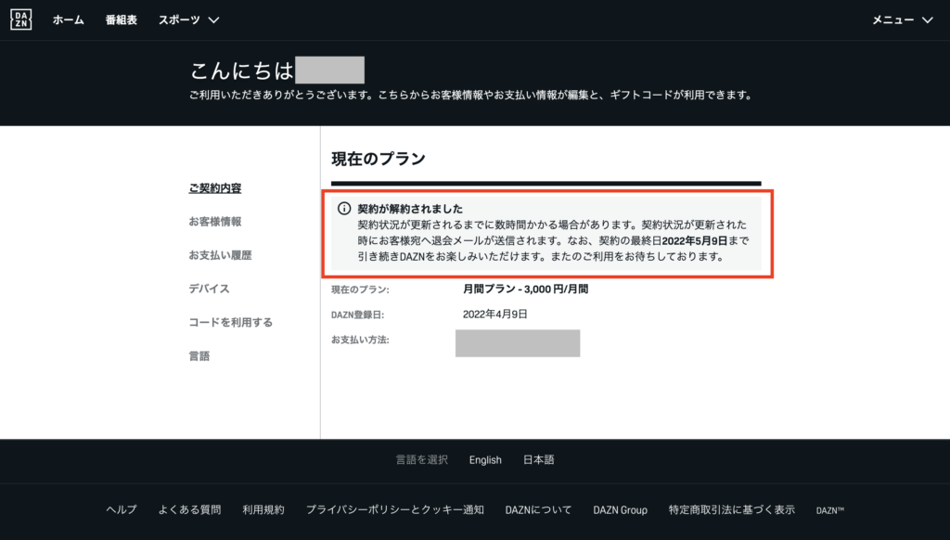Click the 現在のプラン: field label
Image resolution: width=950 pixels, height=540 pixels.
pyautogui.click(x=360, y=289)
